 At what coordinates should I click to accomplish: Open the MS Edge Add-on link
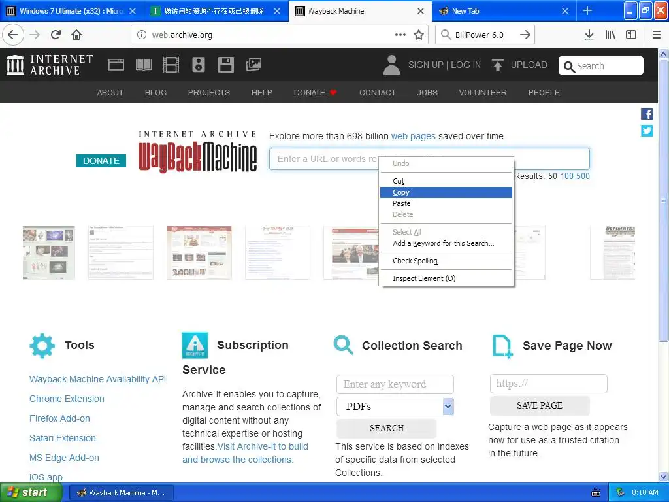(x=65, y=458)
